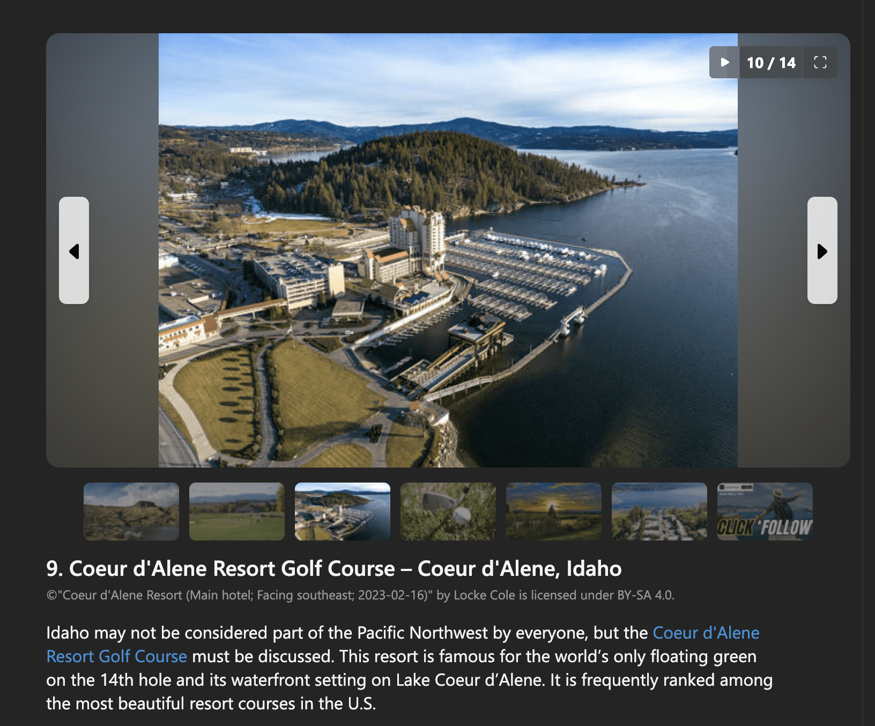Click the page's vertical scrollbar on right edge
875x726 pixels.
tap(869, 363)
